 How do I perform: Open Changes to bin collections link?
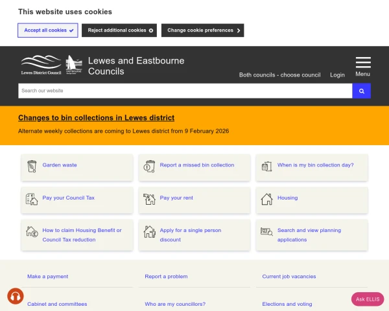(96, 118)
